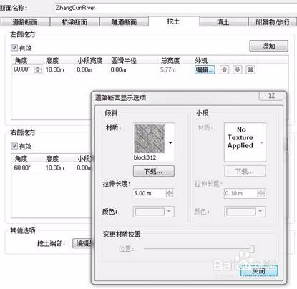Click the 5.00 m stretch length spinner

pos(170,193)
